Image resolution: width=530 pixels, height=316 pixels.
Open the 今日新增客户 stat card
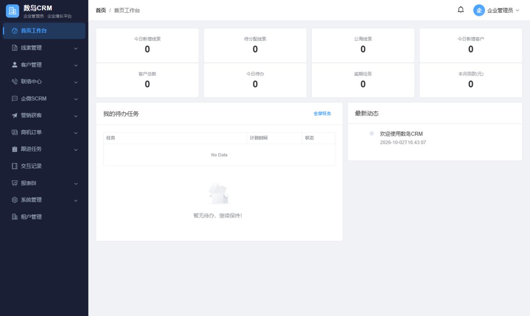point(471,45)
